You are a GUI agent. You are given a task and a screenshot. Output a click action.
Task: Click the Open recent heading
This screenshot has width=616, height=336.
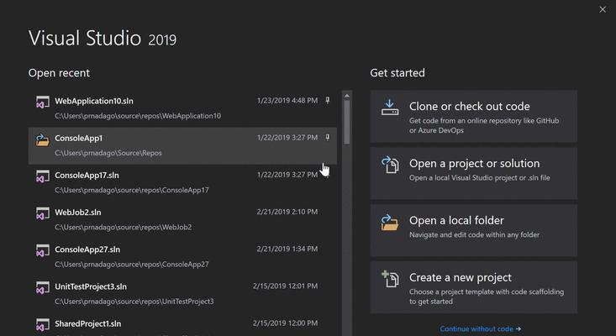pos(59,73)
